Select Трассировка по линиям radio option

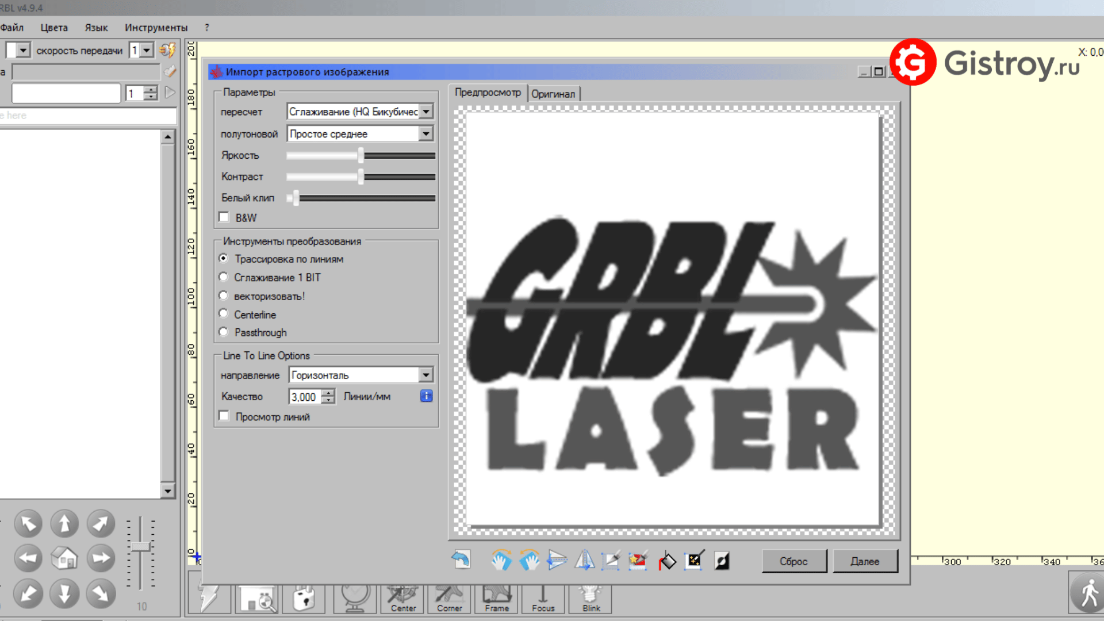click(x=224, y=259)
